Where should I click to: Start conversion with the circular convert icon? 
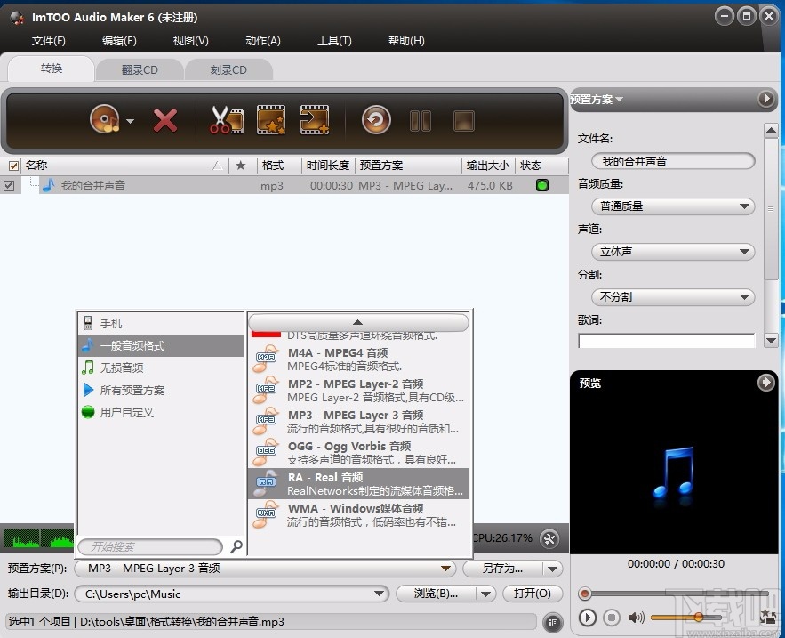(375, 118)
